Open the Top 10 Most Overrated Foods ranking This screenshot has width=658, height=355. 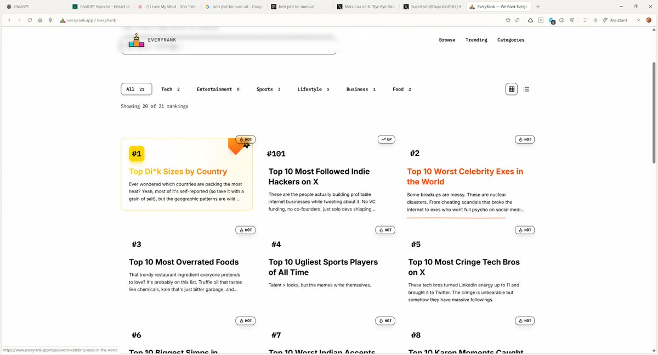point(184,262)
